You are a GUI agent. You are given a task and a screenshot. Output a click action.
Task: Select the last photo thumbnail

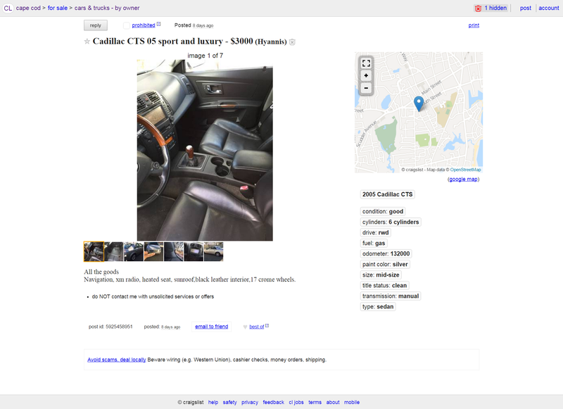pyautogui.click(x=214, y=251)
